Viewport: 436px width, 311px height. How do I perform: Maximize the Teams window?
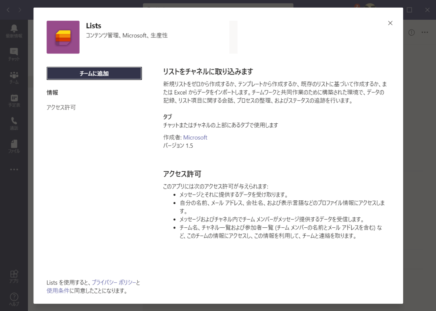coord(409,10)
